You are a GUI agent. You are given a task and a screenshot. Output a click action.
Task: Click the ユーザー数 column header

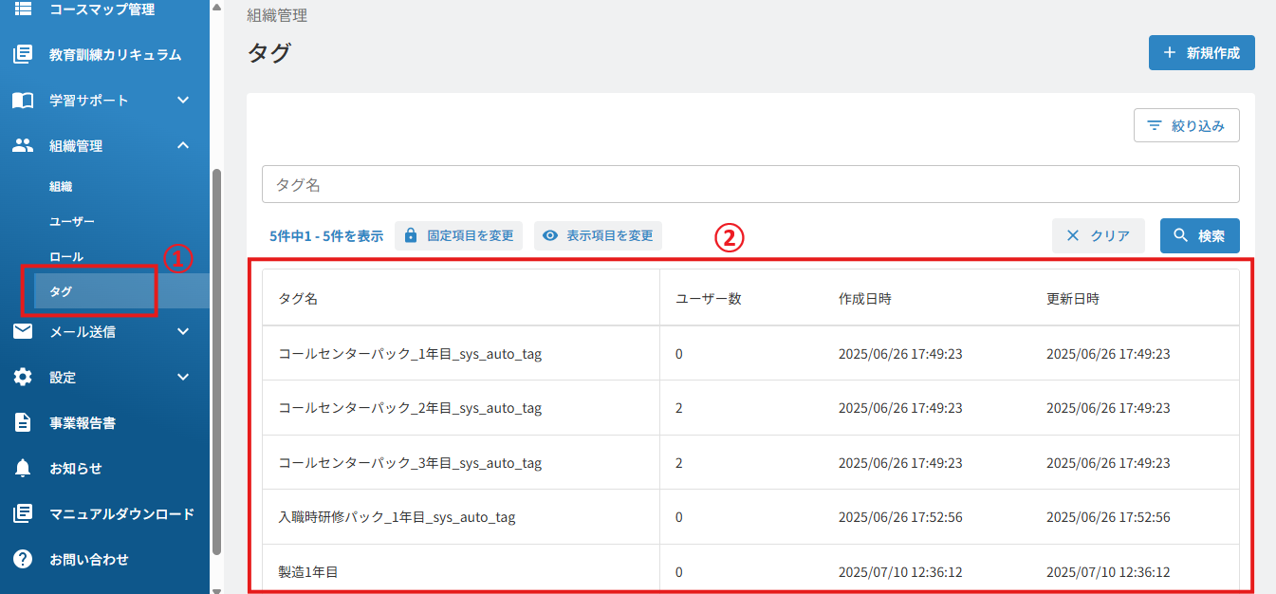(x=708, y=298)
